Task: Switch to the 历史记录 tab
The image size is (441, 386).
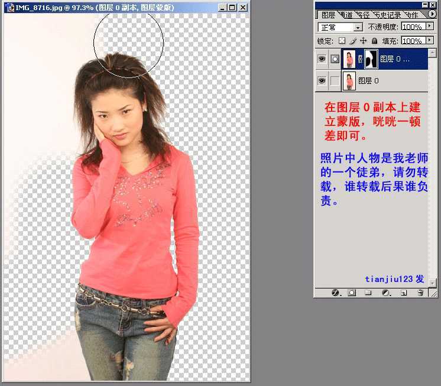Action: (388, 15)
